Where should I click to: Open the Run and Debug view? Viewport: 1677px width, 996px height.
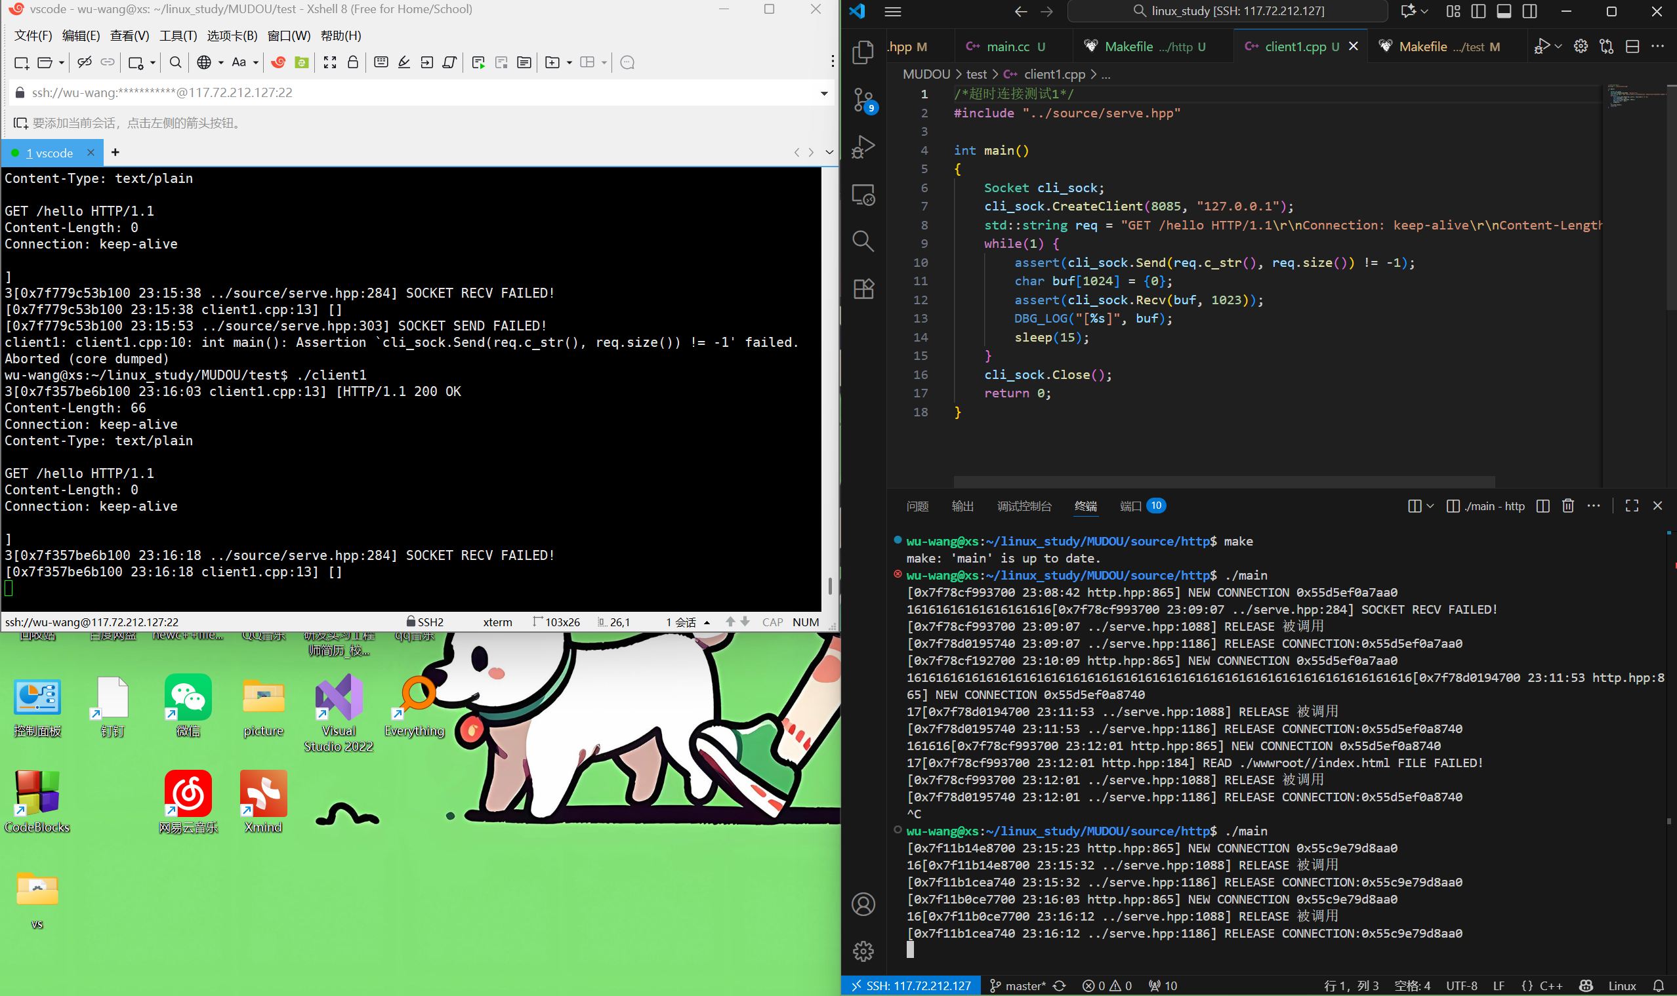pos(863,147)
